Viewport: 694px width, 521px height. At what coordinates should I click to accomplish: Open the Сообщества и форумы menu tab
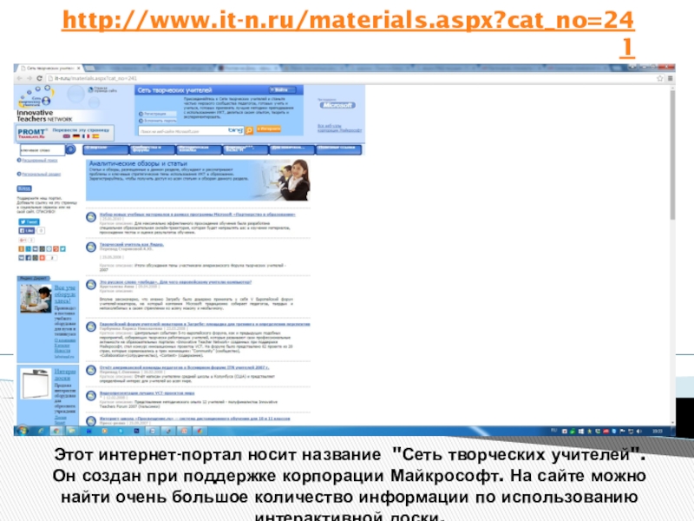(153, 149)
